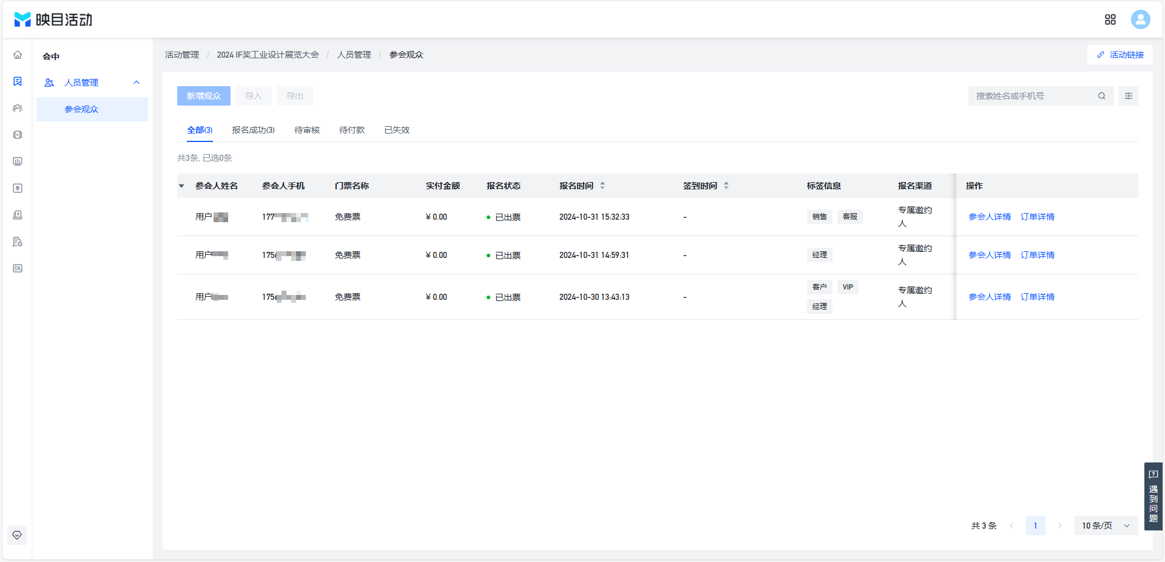Switch to the 待审核 tab
Viewport: 1165px width, 562px height.
click(x=307, y=130)
